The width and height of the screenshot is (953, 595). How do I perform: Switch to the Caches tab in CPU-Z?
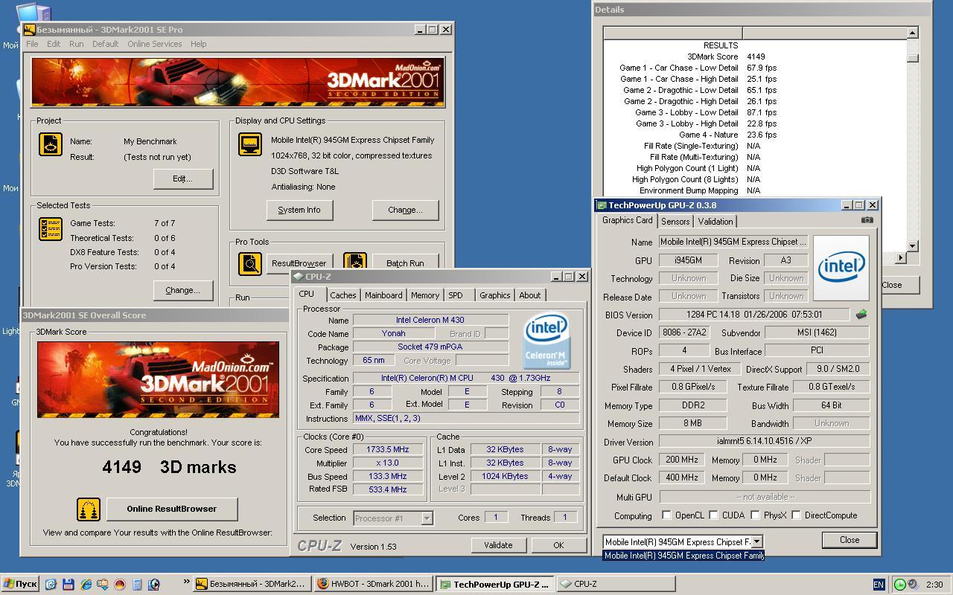(x=343, y=295)
